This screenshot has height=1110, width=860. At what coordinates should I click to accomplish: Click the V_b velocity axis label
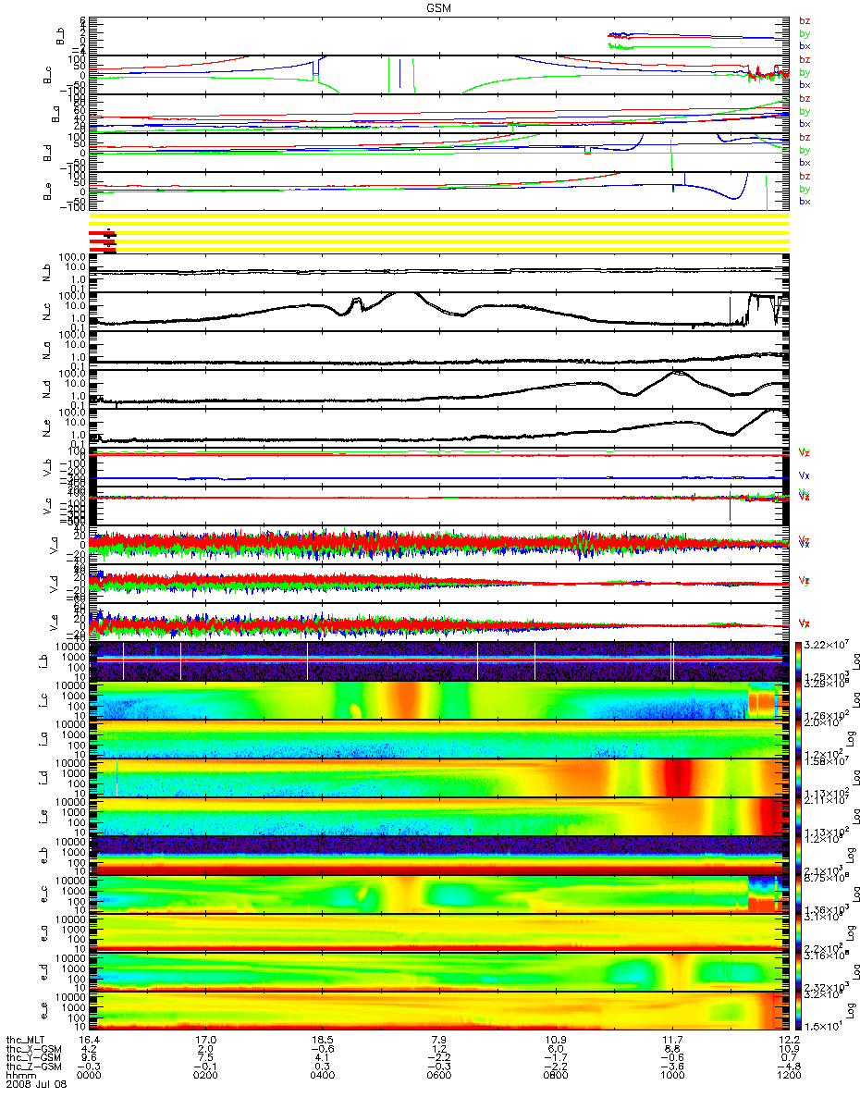click(x=45, y=465)
